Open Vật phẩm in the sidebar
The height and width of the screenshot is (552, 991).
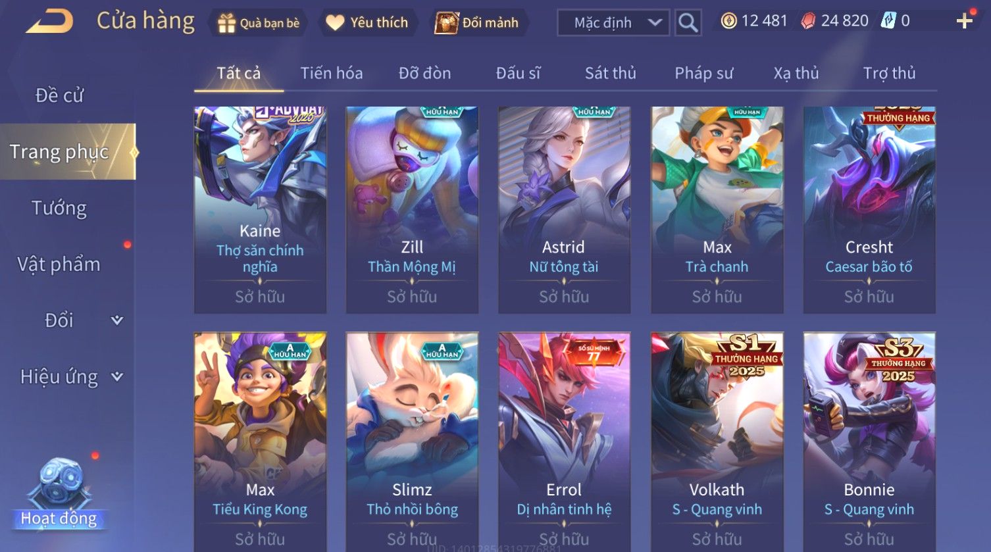59,264
